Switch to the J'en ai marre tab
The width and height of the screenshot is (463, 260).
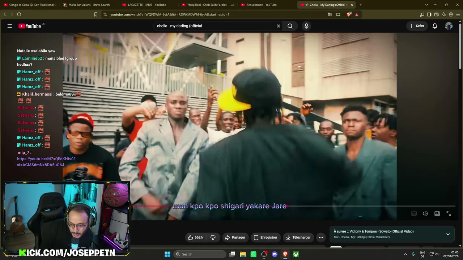pos(267,5)
